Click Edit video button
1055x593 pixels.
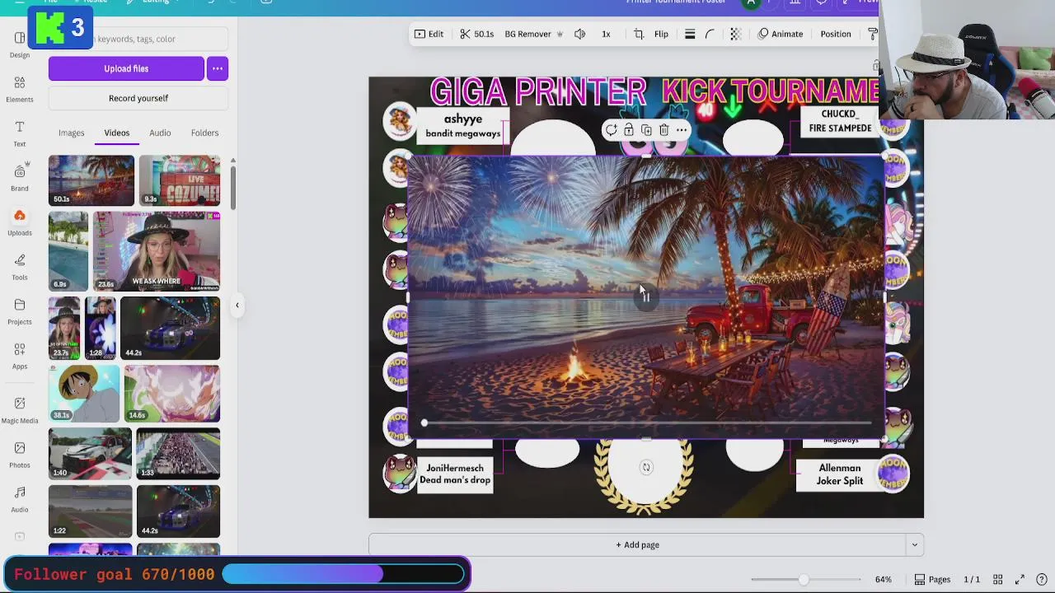click(429, 34)
